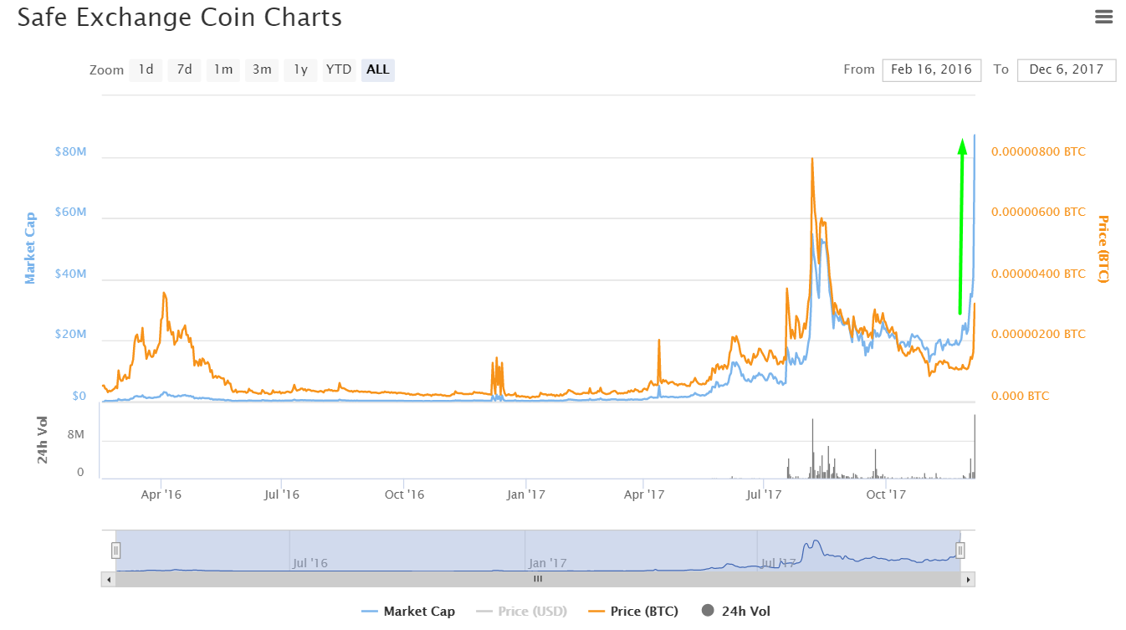Click the main chart Jan '17 label
This screenshot has height=630, width=1126.
tap(526, 494)
